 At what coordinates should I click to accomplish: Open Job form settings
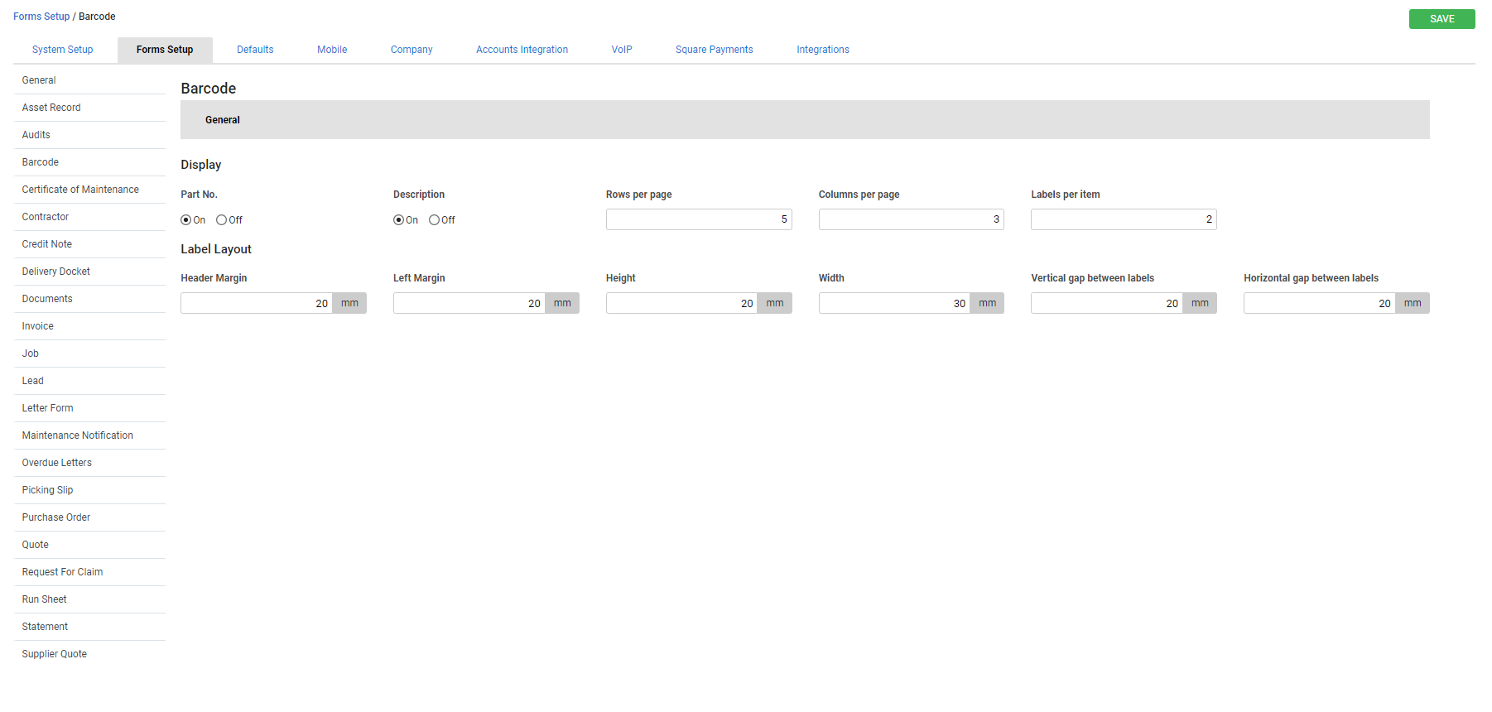coord(89,354)
